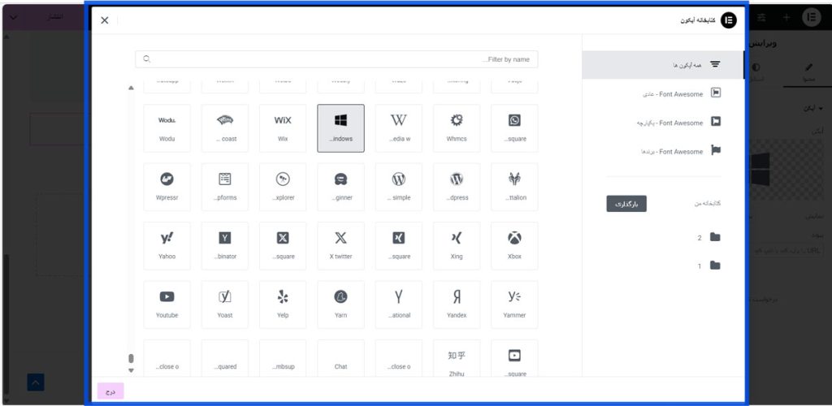
Task: Click the Filter by name search field
Action: 336,59
